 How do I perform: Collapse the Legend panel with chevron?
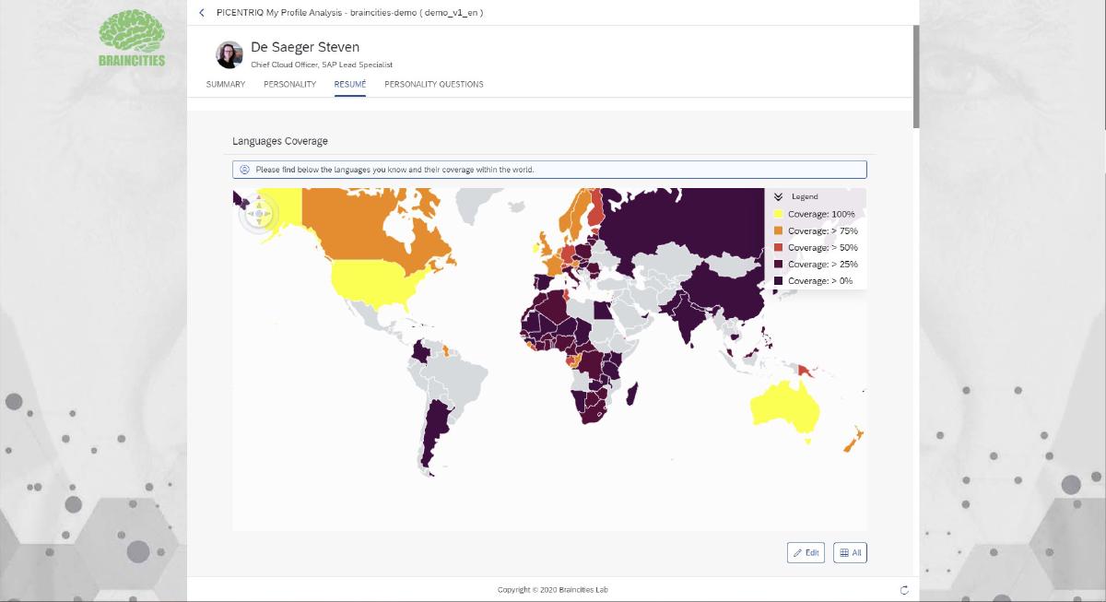pos(778,196)
